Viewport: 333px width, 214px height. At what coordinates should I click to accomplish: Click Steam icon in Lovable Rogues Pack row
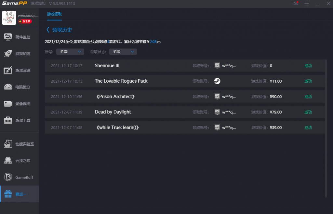(217, 81)
